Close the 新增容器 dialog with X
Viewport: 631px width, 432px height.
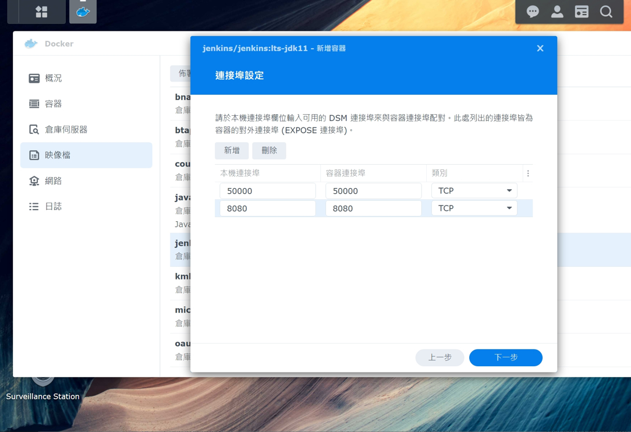pyautogui.click(x=540, y=48)
